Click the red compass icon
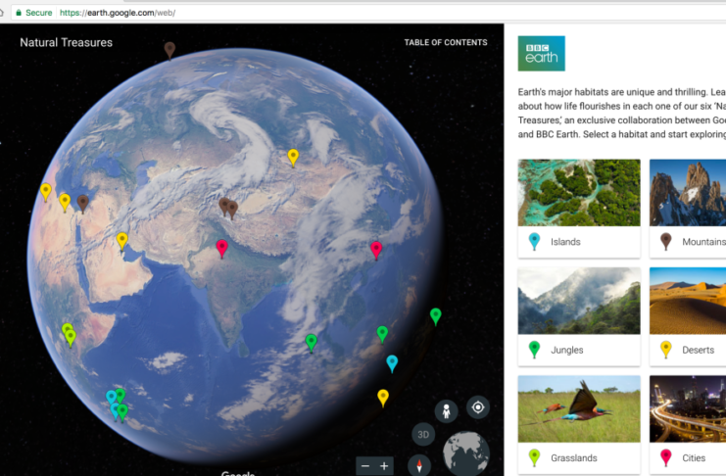 [x=421, y=465]
